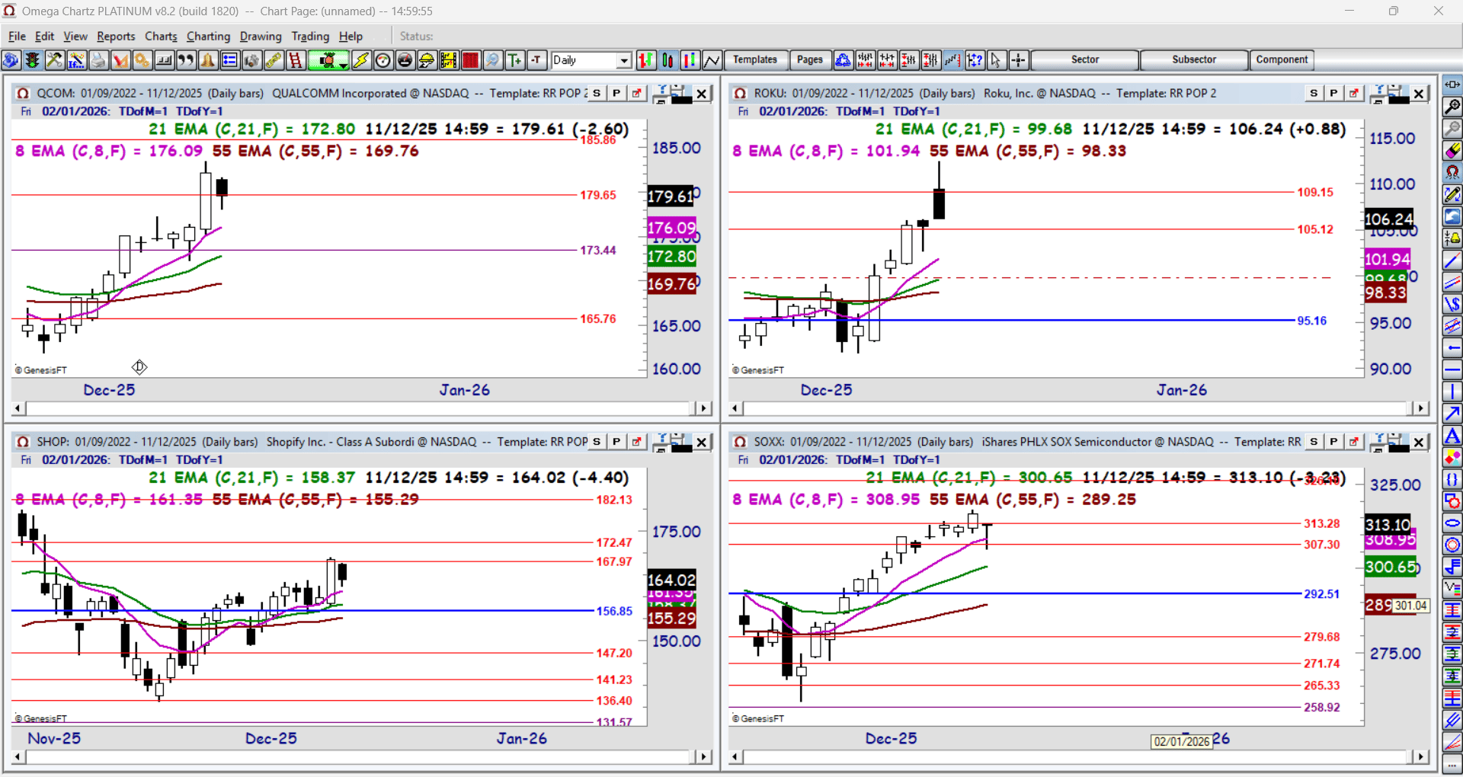
Task: Switch to the candlestick chart type
Action: pos(668,60)
